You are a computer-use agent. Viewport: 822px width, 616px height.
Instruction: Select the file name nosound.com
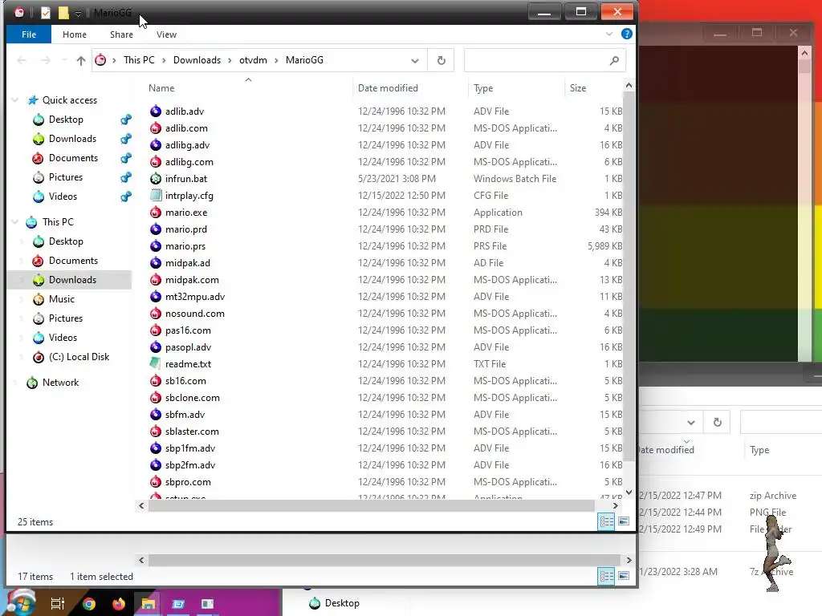[194, 314]
